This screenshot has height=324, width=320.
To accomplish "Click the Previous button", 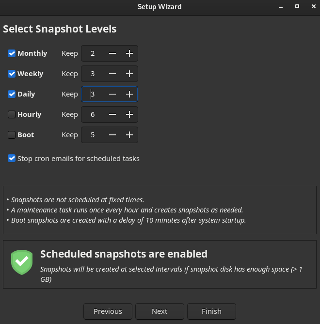I will (108, 311).
